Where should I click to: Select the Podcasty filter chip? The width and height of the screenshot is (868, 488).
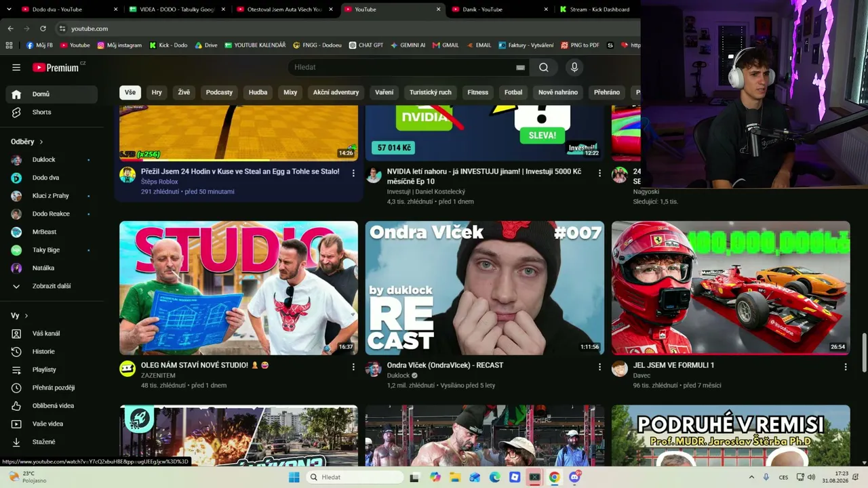coord(219,92)
